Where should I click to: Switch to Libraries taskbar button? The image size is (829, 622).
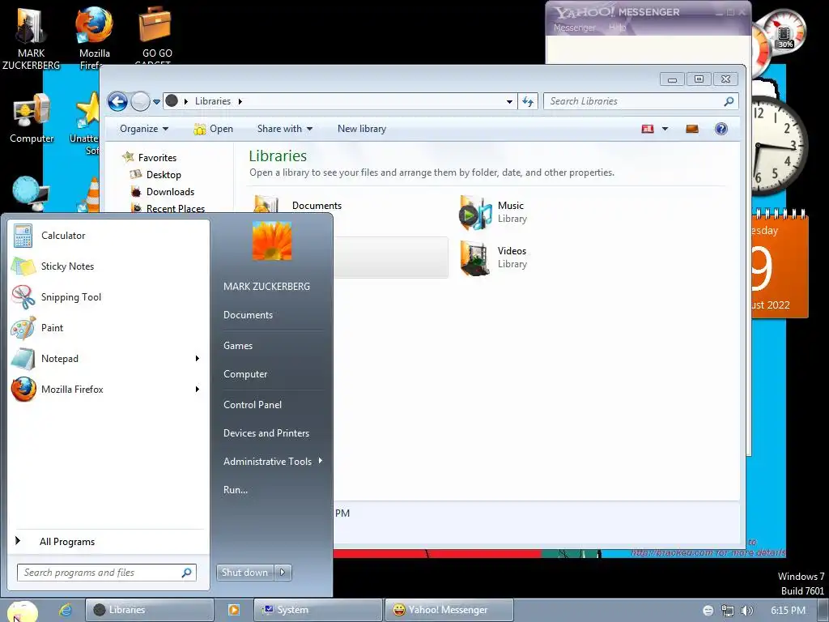click(150, 610)
